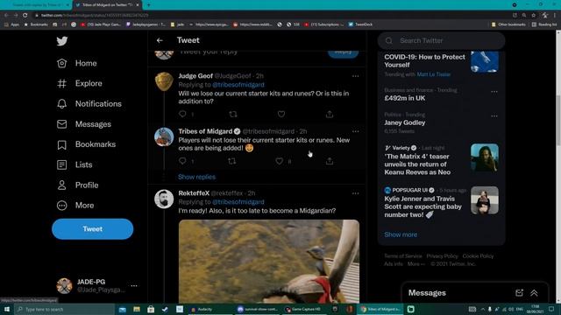The image size is (561, 315).
Task: Open JADE-PG account options menu
Action: click(134, 286)
